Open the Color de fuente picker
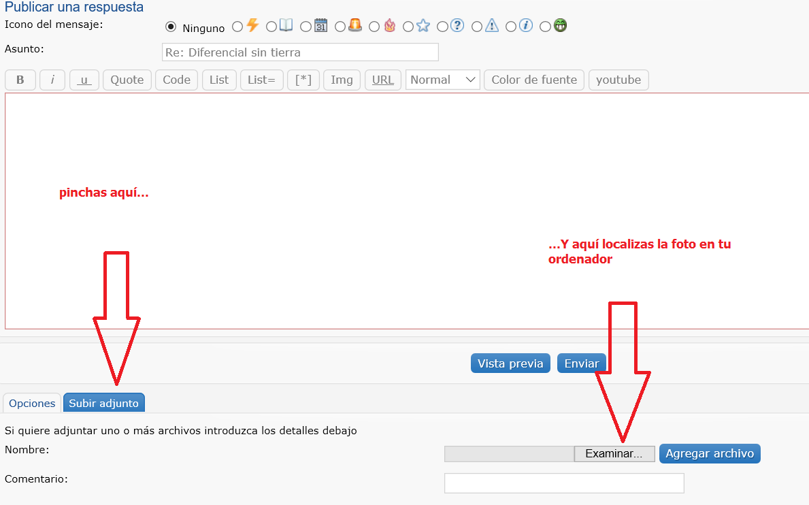This screenshot has height=505, width=809. pyautogui.click(x=534, y=80)
